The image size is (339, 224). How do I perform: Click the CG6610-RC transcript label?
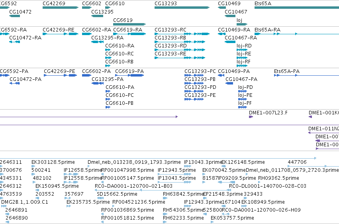[120, 54]
